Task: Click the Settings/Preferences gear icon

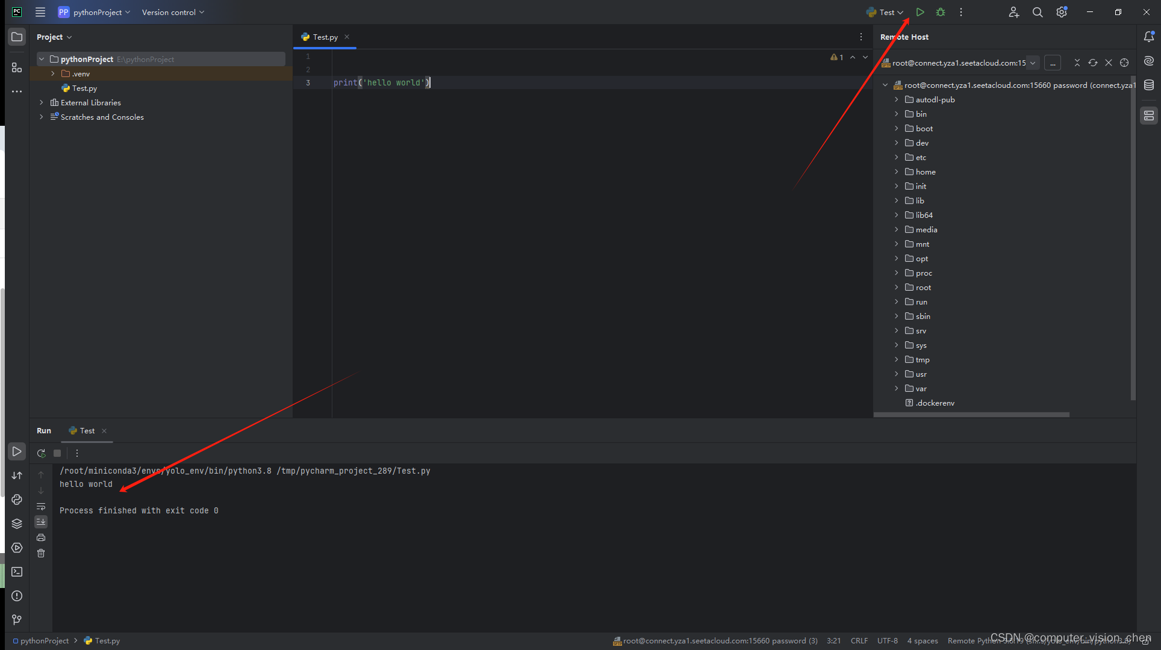Action: click(1061, 12)
